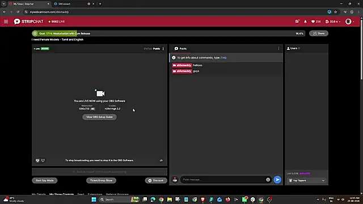
Task: Open a new browser tab
Action: click(100, 4)
